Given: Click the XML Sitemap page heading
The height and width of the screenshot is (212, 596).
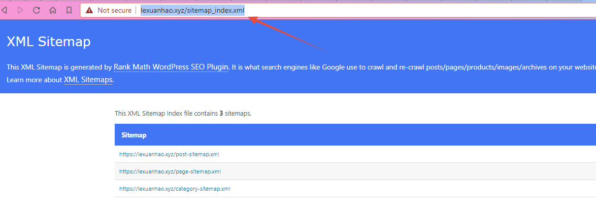Looking at the screenshot, I should [49, 42].
